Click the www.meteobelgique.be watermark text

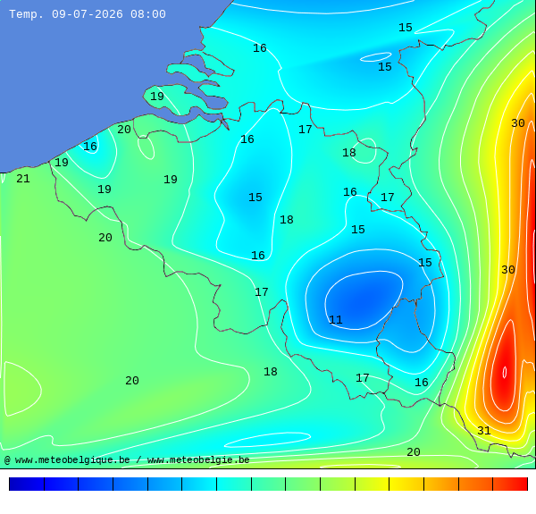72,460
